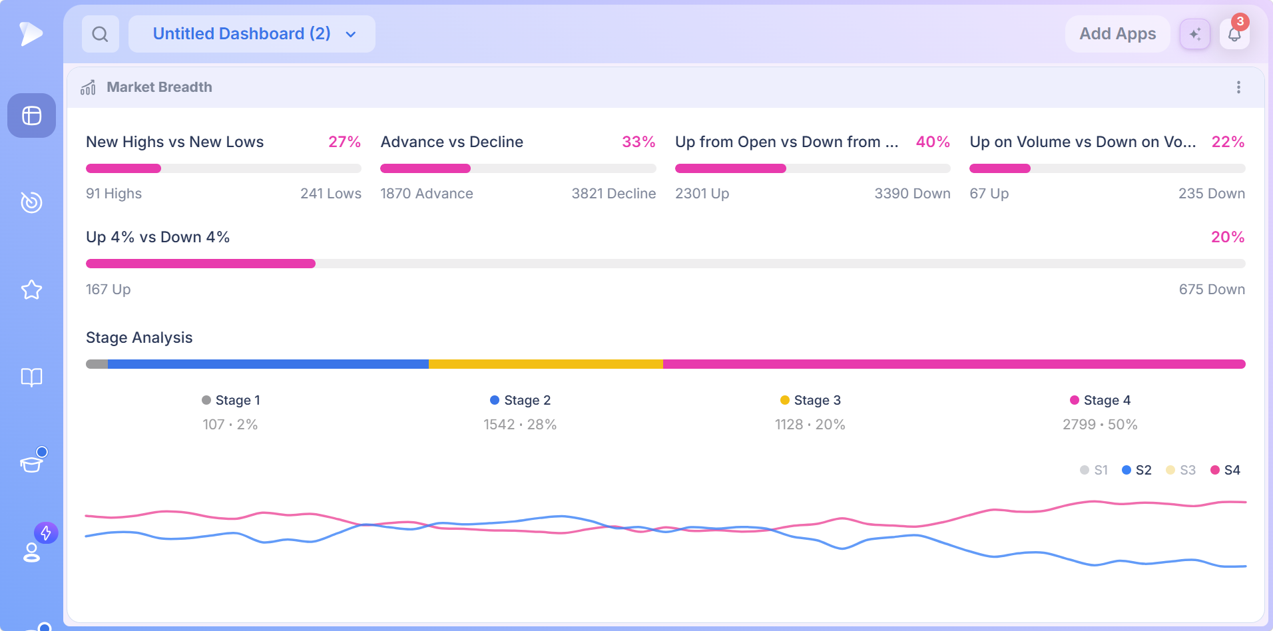Image resolution: width=1273 pixels, height=631 pixels.
Task: Click the 167 Up count
Action: (x=109, y=290)
